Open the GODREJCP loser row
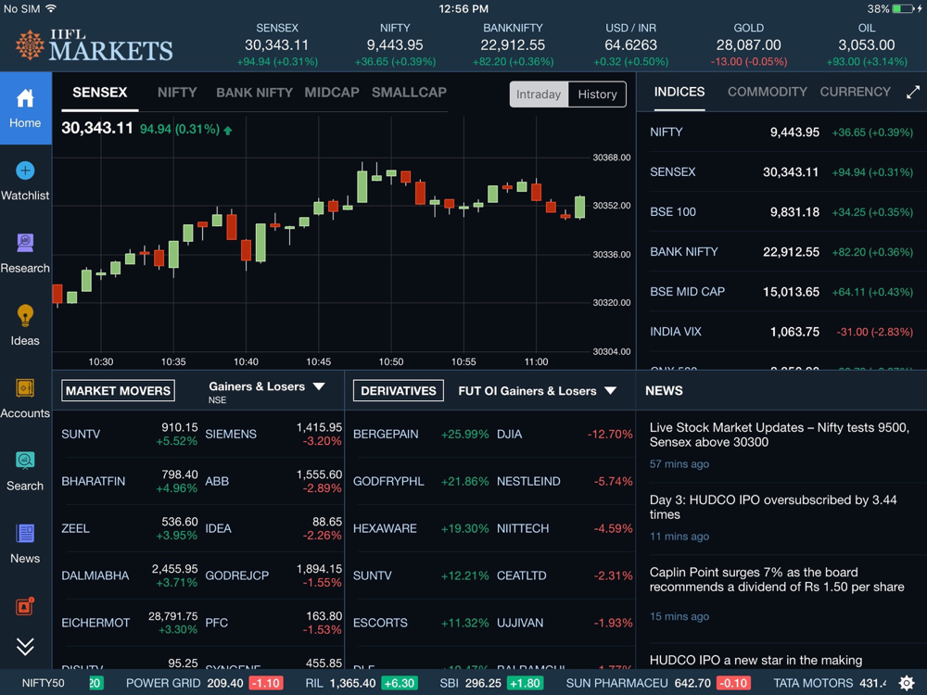Image resolution: width=927 pixels, height=695 pixels. 273,576
